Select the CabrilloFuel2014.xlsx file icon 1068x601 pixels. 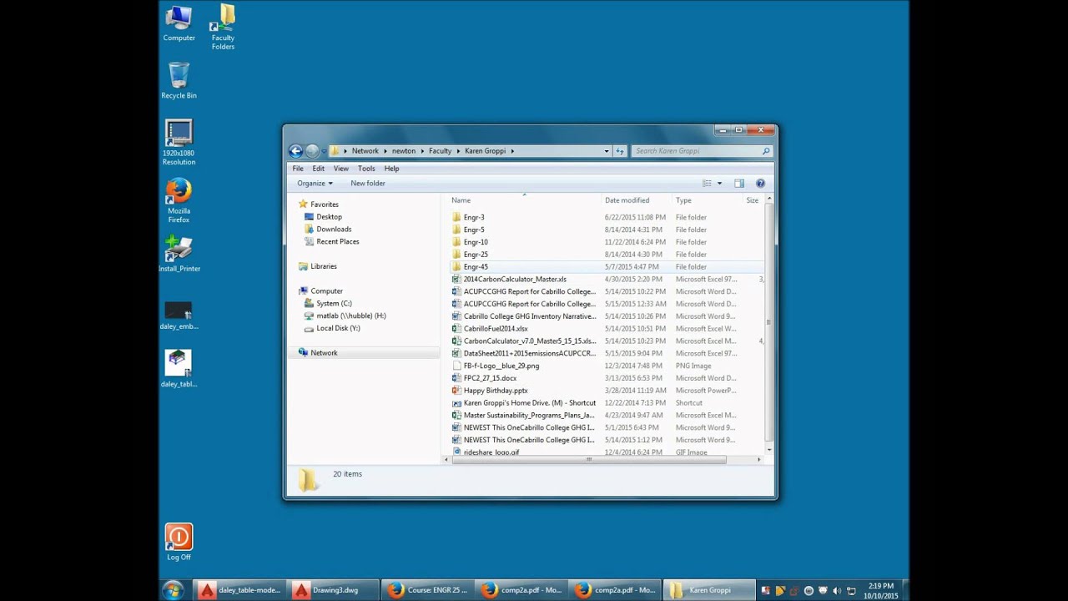click(x=456, y=329)
